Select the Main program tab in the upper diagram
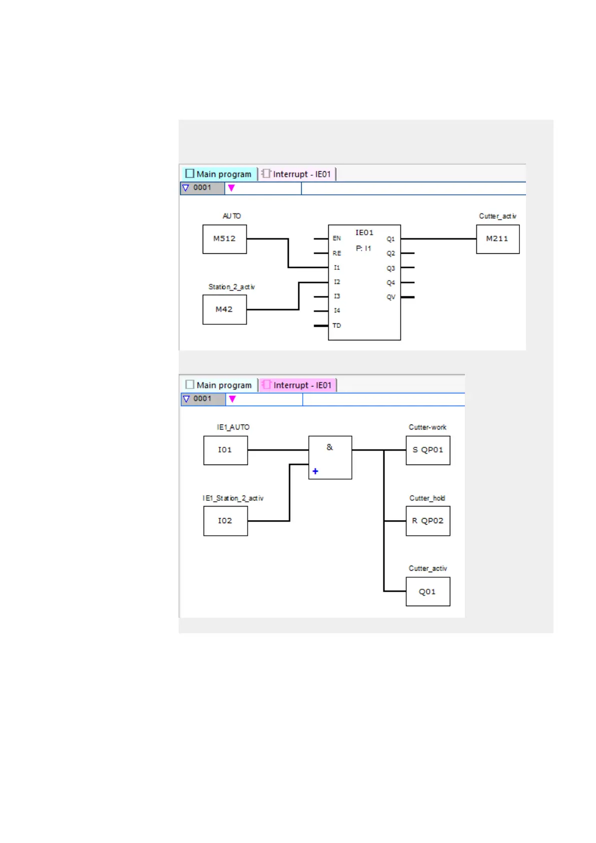 tap(219, 174)
